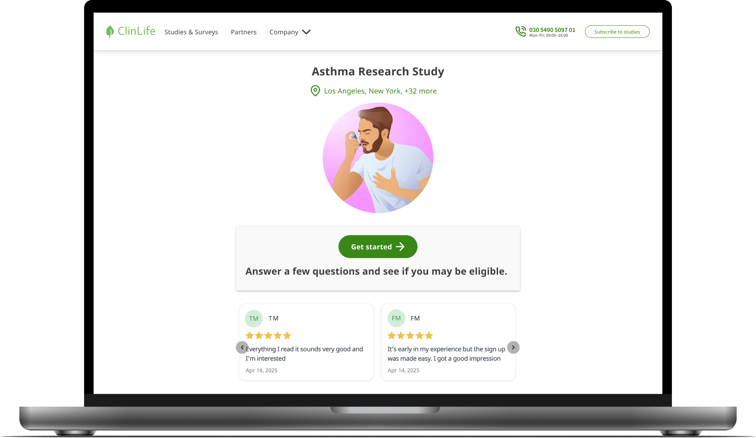
Task: Click the location pin icon under title
Action: point(315,91)
